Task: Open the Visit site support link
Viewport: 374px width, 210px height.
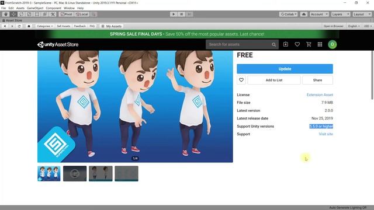Action: click(x=326, y=134)
